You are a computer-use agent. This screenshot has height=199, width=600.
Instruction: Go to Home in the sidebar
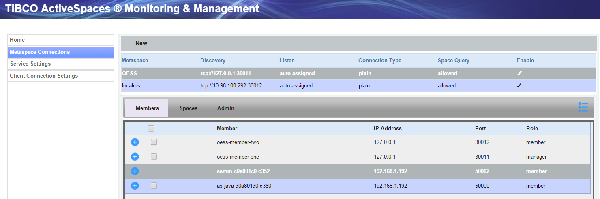61,40
